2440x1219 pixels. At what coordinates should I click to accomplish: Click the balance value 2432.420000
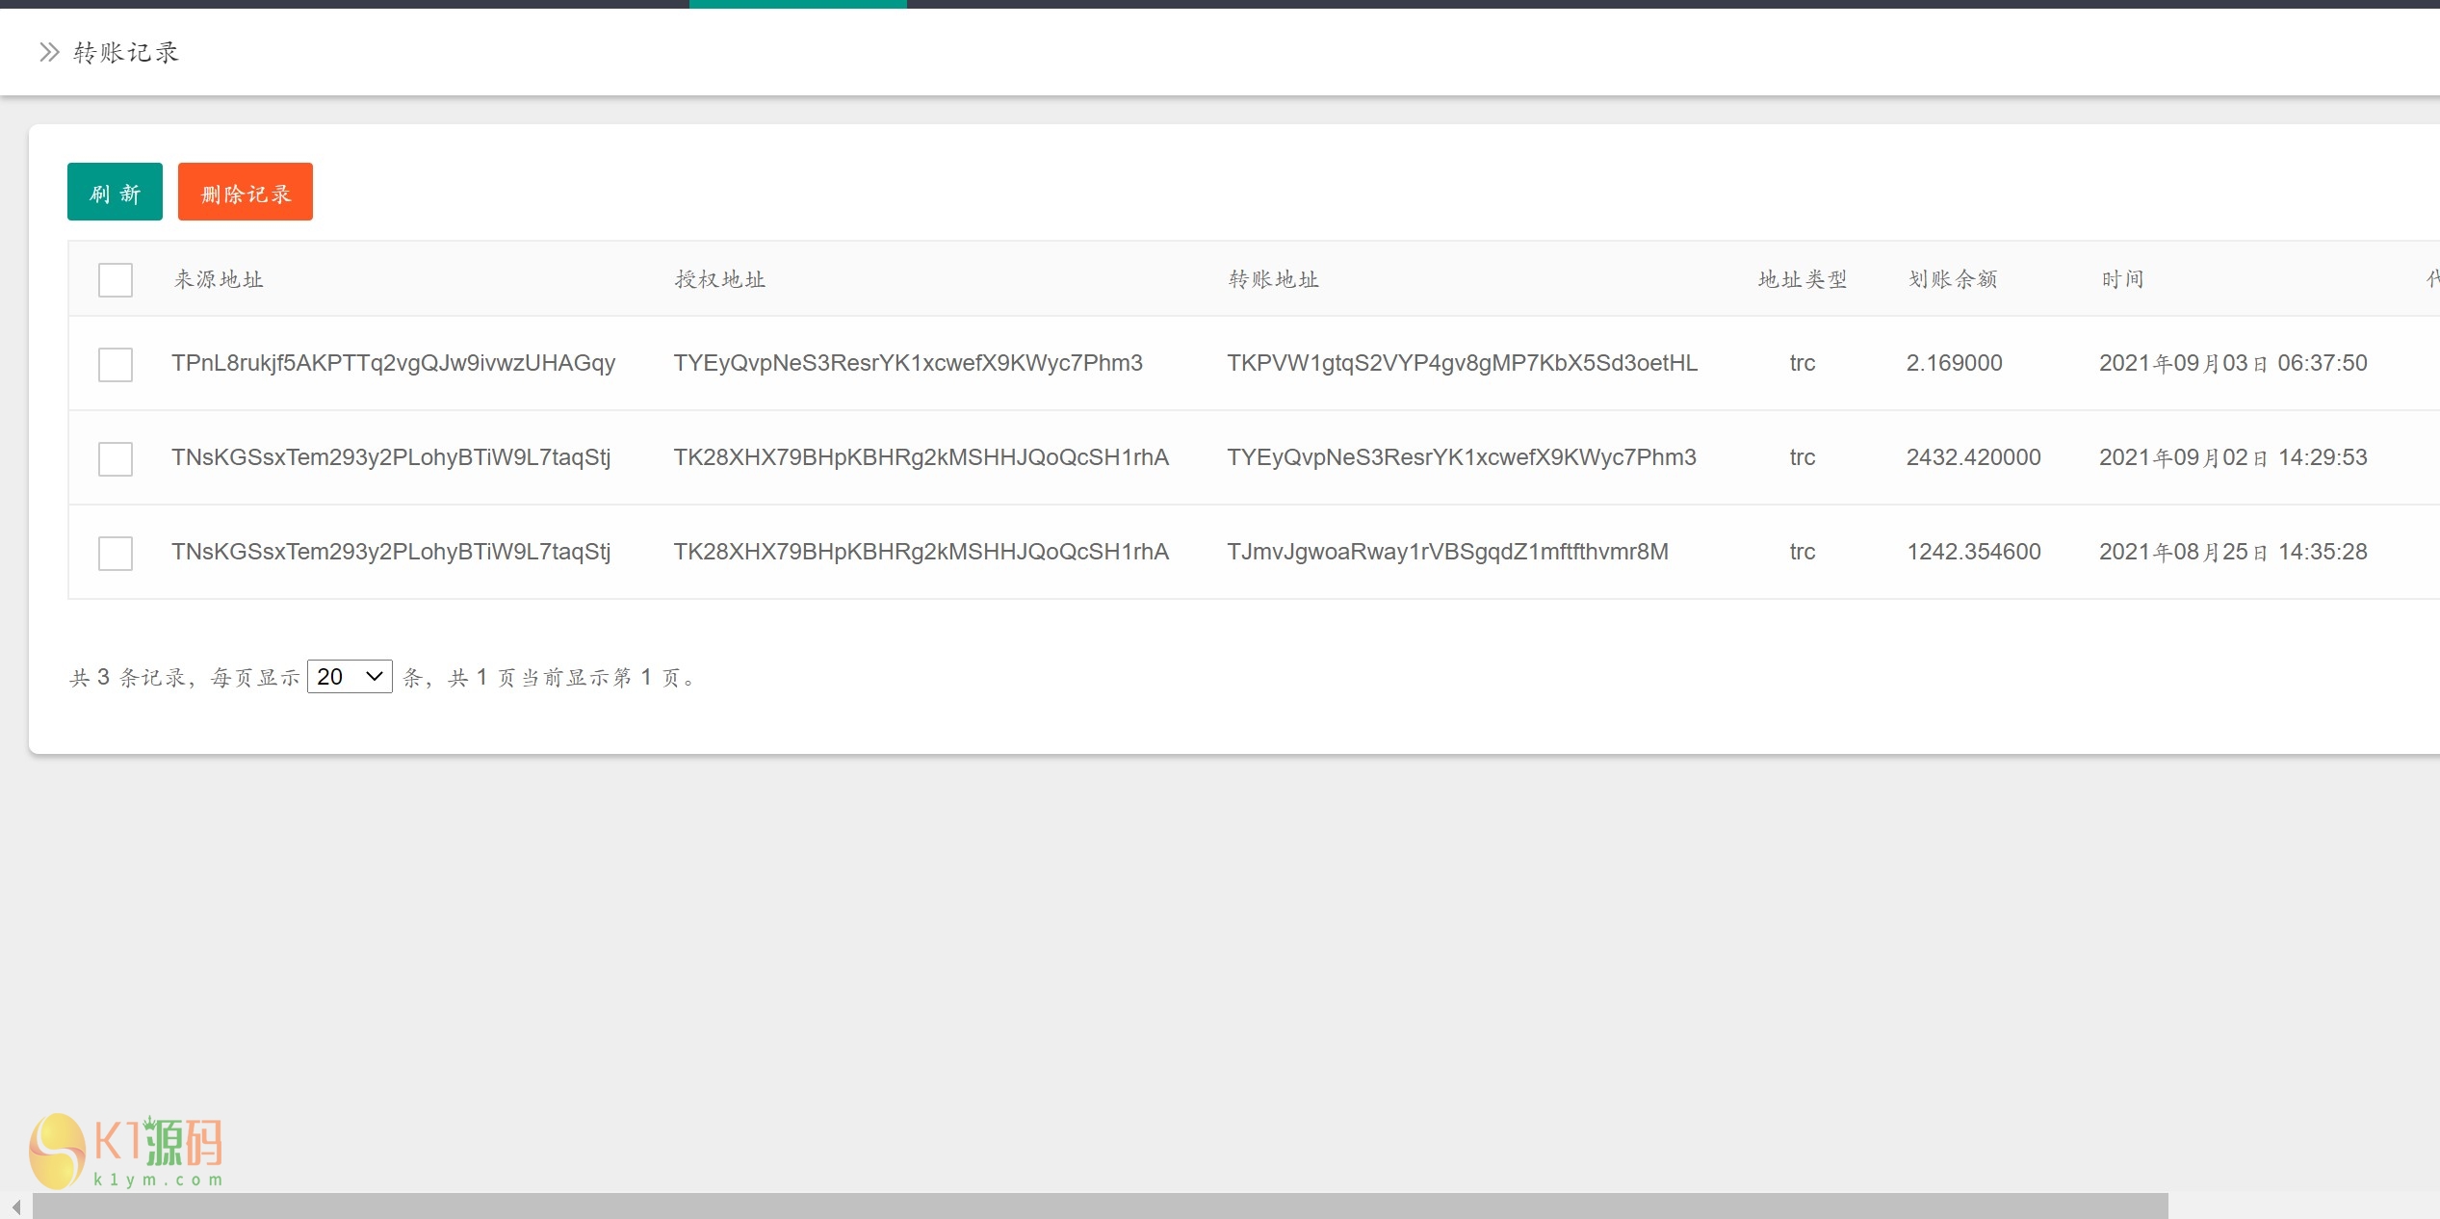[1974, 457]
